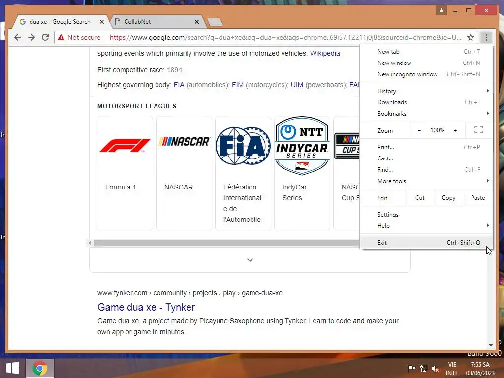Image resolution: width=504 pixels, height=378 pixels.
Task: Click the horizontal carousel scrollbar
Action: [x=226, y=243]
